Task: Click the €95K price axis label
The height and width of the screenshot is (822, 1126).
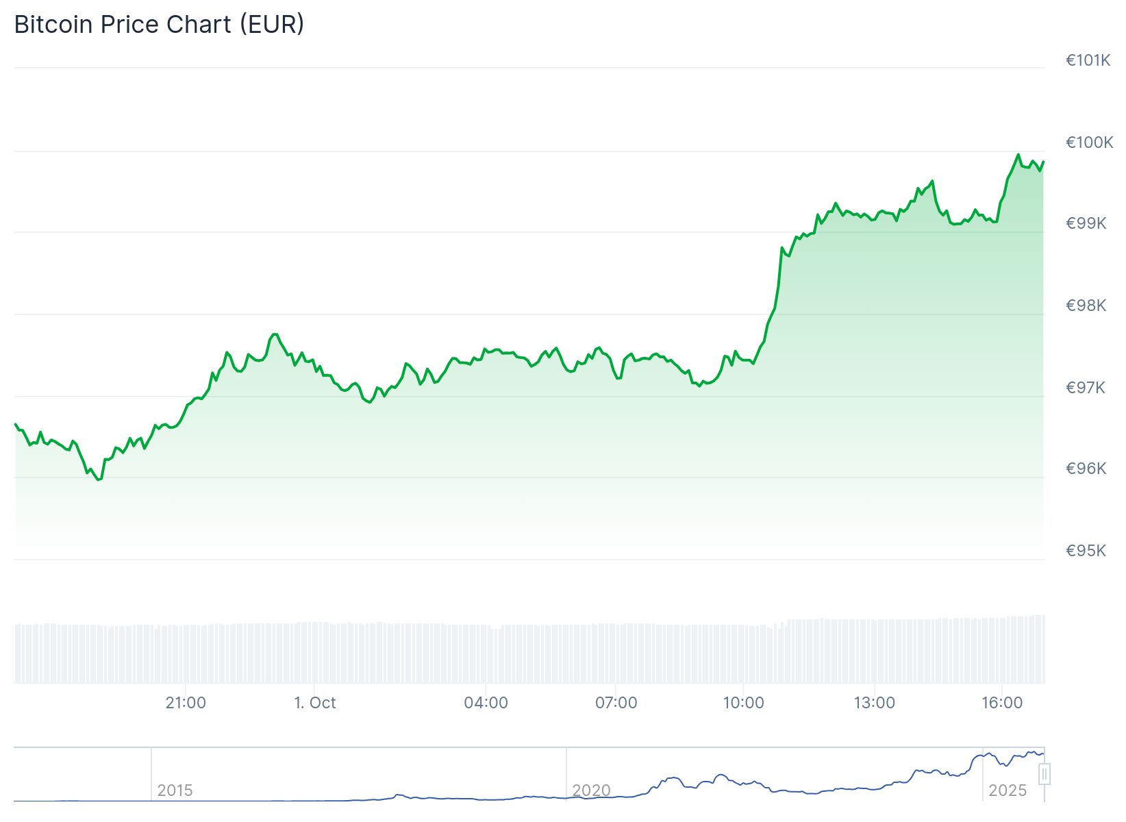Action: [x=1086, y=551]
